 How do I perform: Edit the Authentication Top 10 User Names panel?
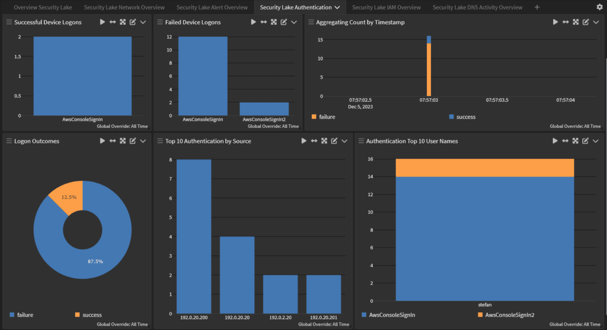click(586, 141)
